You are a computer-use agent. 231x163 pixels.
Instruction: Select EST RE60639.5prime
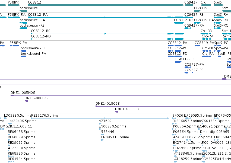click(21, 138)
